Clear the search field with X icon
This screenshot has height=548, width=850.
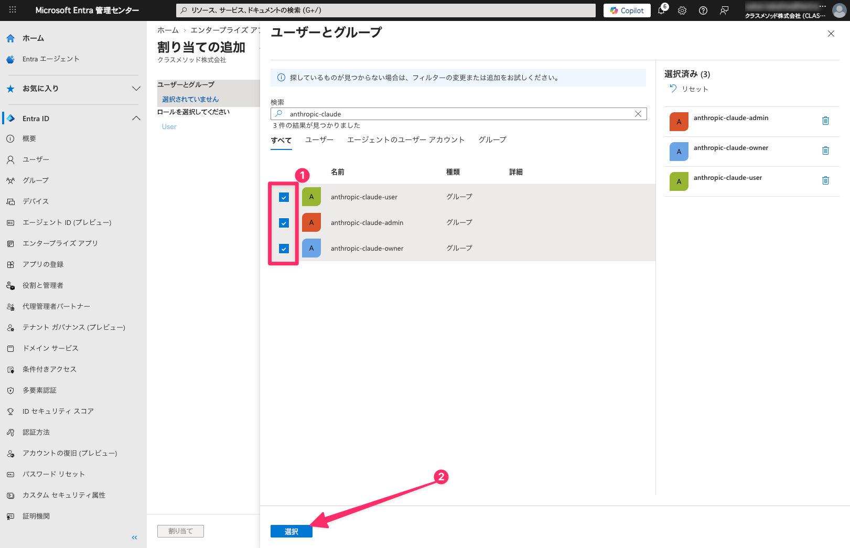pos(638,114)
